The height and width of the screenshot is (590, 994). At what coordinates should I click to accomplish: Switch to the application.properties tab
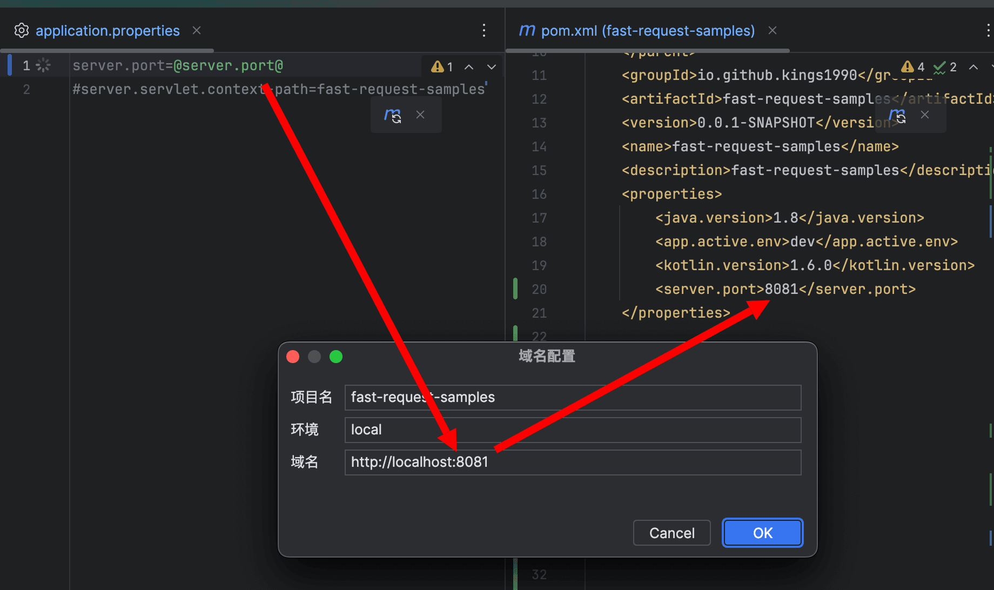108,31
